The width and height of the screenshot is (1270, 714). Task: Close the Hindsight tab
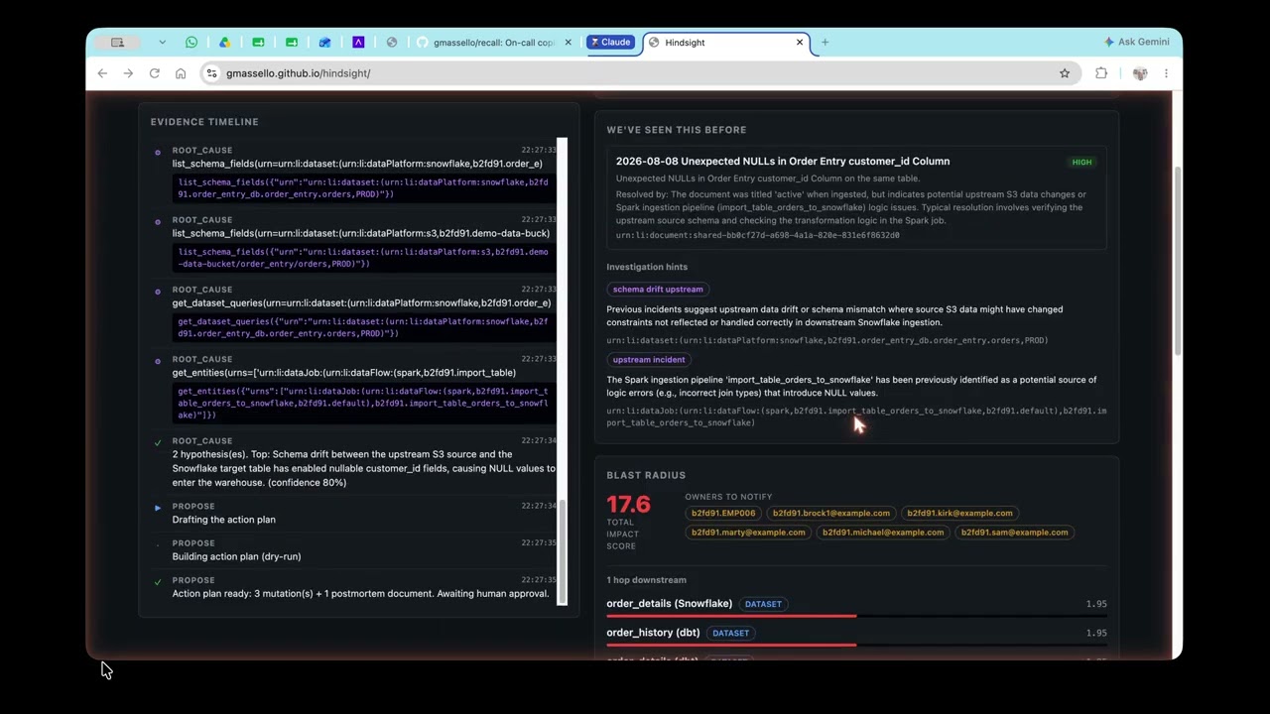click(800, 43)
